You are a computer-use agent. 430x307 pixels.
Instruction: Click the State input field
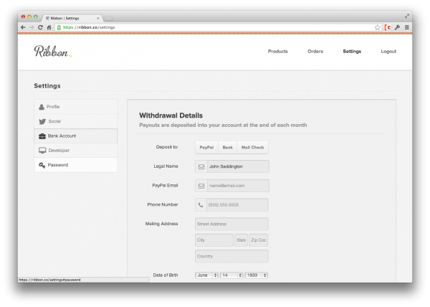241,240
